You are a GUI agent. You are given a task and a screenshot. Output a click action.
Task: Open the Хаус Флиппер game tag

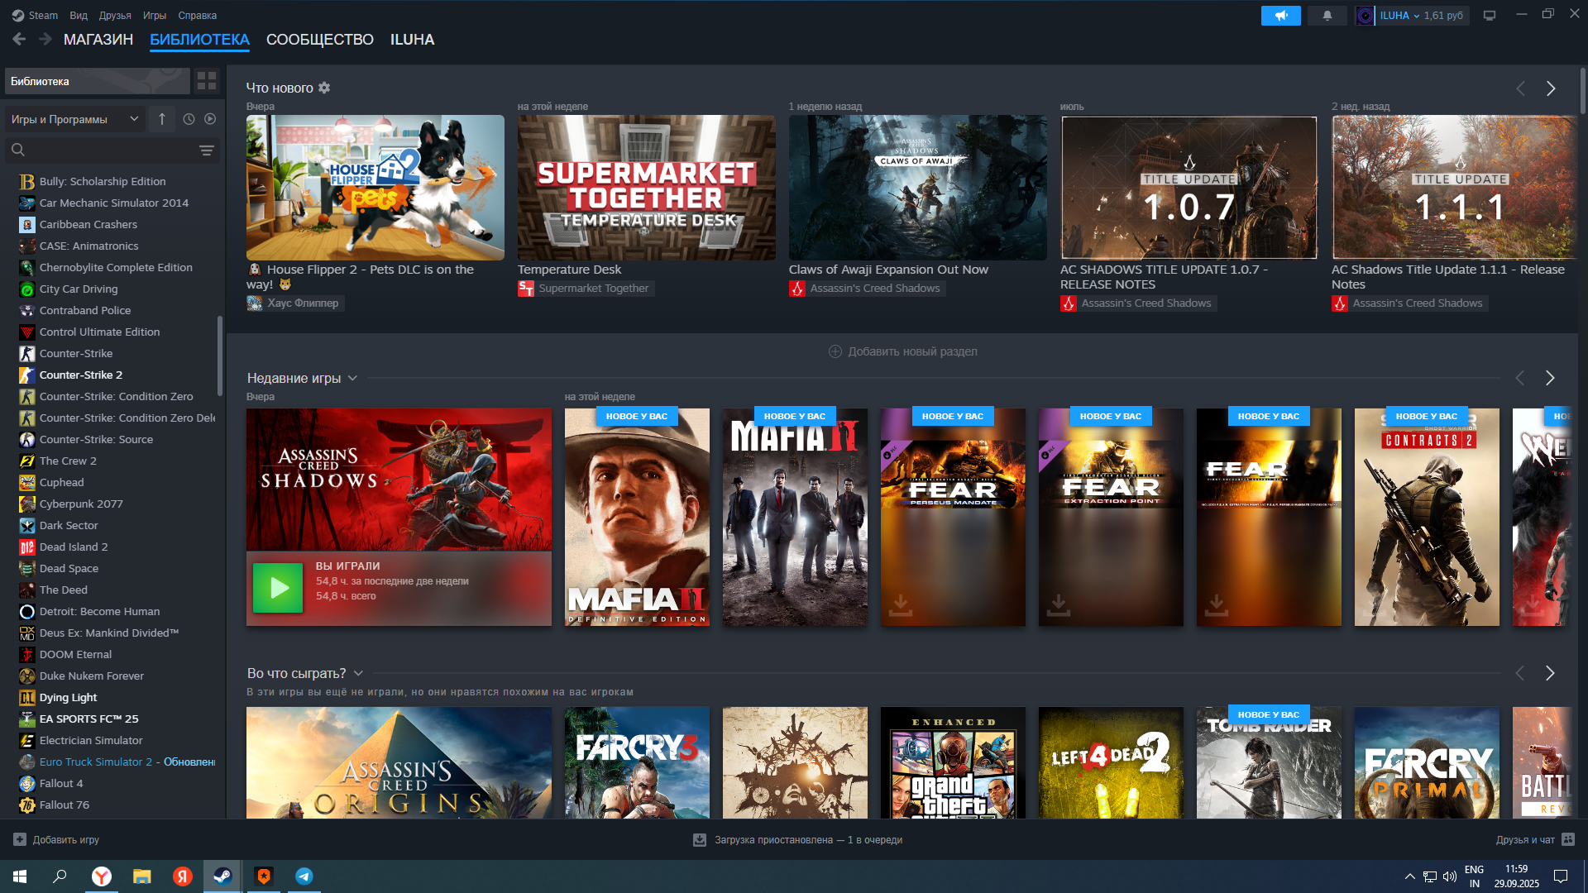(x=295, y=303)
